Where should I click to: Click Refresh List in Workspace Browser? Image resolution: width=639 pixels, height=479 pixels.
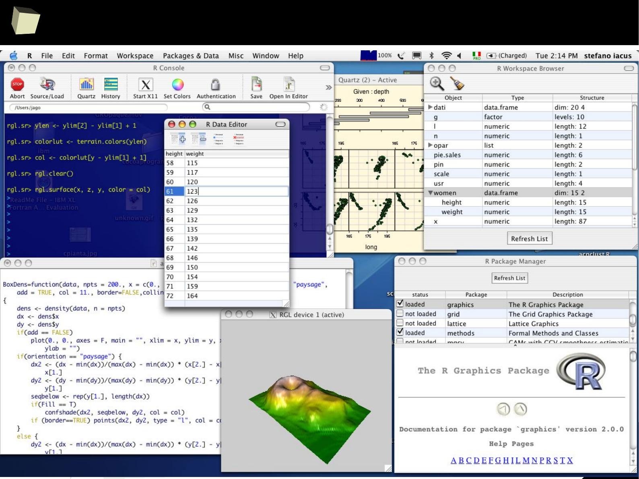pos(529,239)
